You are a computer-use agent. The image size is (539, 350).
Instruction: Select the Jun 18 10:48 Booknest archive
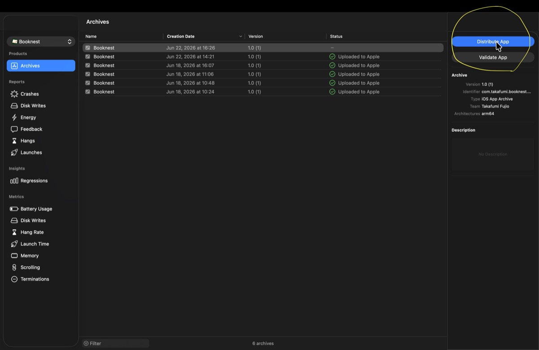263,83
